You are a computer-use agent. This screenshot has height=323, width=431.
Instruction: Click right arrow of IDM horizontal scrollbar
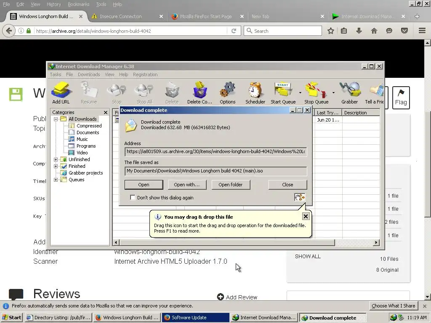(376, 242)
